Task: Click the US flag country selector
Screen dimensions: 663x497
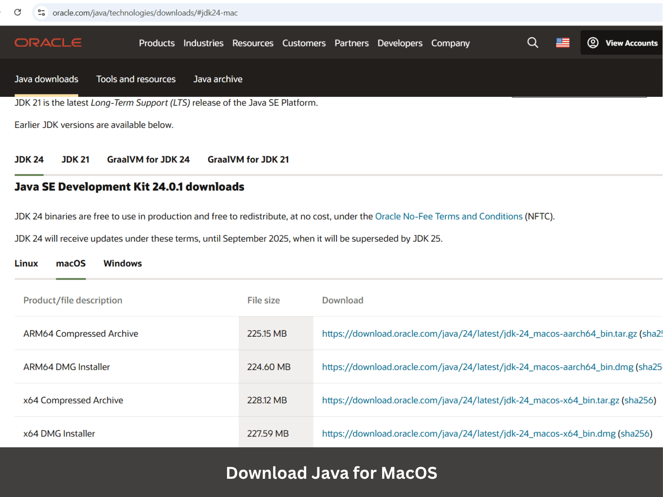Action: [562, 43]
